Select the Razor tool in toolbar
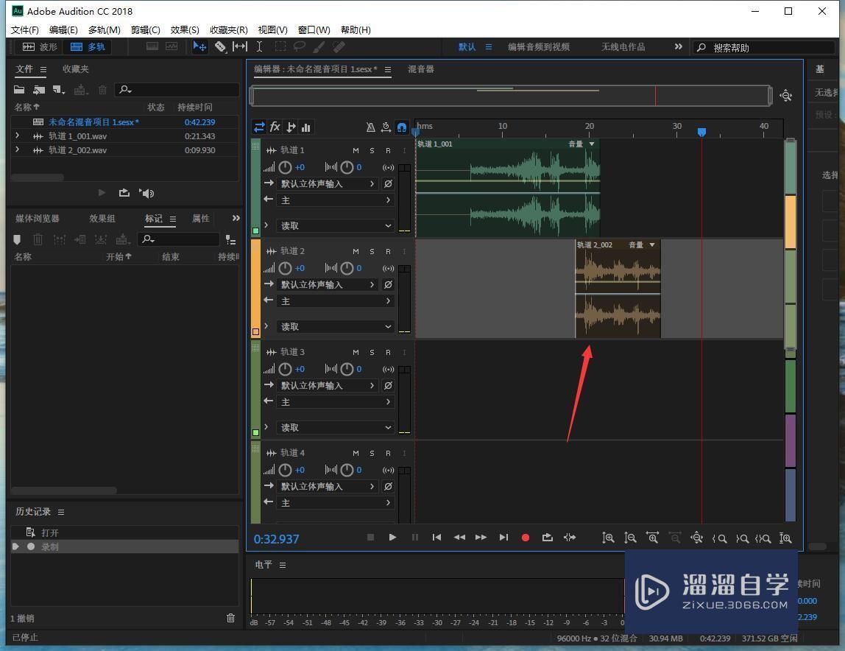Viewport: 845px width, 651px height. tap(220, 47)
